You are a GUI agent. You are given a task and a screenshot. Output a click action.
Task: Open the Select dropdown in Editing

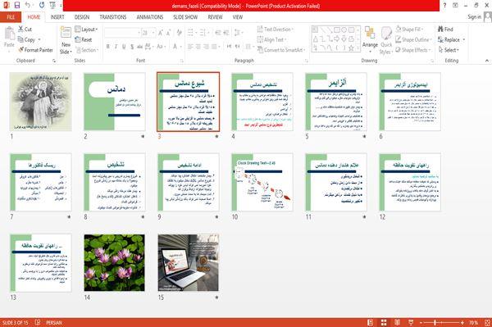click(x=449, y=50)
